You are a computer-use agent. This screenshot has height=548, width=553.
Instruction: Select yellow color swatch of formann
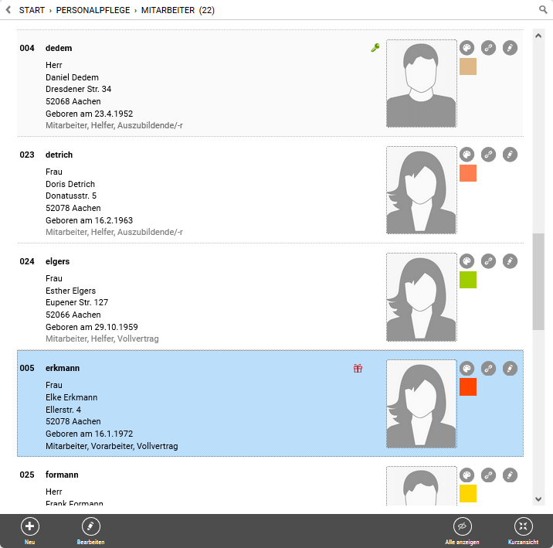pos(468,493)
